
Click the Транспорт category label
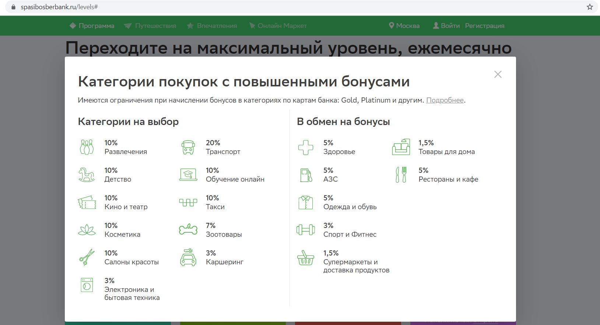pyautogui.click(x=223, y=152)
